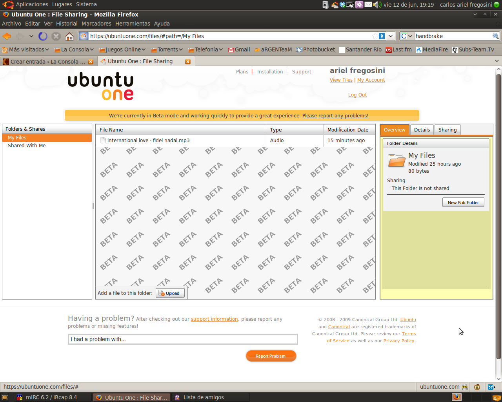This screenshot has width=502, height=402.
Task: Click the Upload button
Action: tap(170, 293)
